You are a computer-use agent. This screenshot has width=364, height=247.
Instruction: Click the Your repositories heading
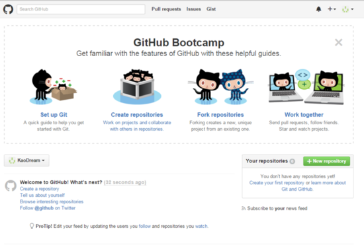point(267,161)
